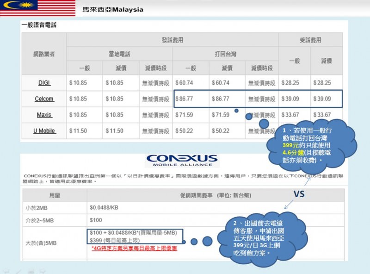Click the $100 rate for 2~5MB
Screen dimensions: 370x274
tap(96, 220)
